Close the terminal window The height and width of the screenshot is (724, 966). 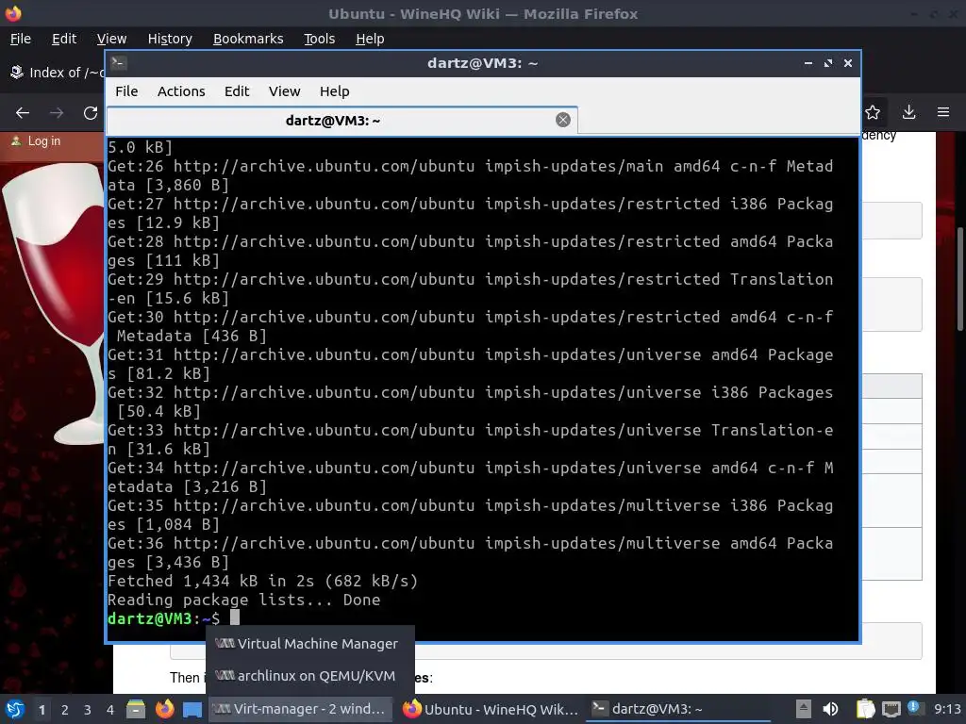848,63
